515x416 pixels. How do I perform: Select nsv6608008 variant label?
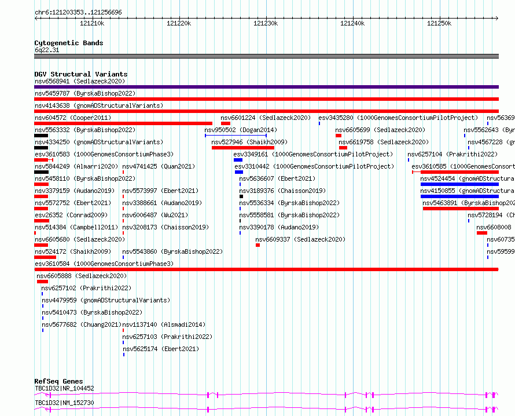click(494, 227)
